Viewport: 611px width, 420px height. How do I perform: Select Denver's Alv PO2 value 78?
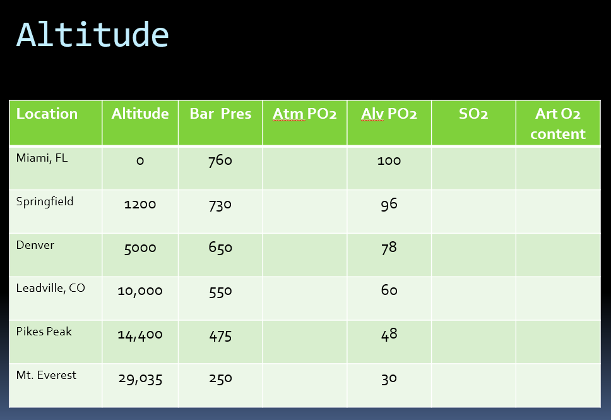(x=389, y=248)
